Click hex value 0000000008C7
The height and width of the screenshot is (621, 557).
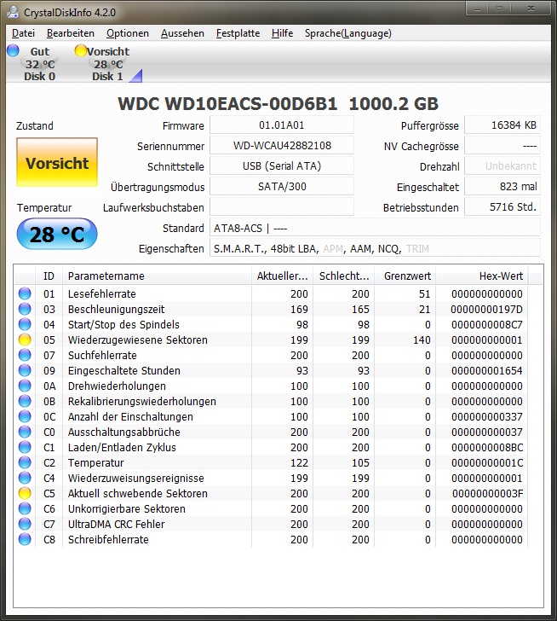pyautogui.click(x=486, y=325)
